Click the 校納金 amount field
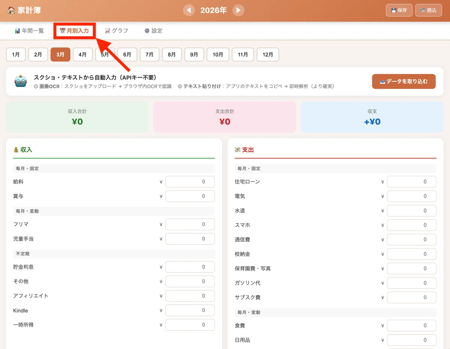Viewport: 450px width, 349px height. (x=412, y=254)
